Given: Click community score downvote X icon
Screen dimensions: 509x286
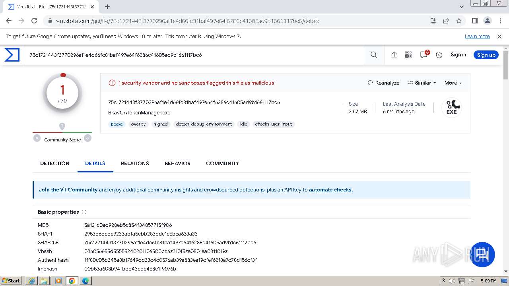Looking at the screenshot, I should [37, 138].
